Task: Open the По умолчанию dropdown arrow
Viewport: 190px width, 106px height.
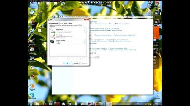Action: [77, 59]
